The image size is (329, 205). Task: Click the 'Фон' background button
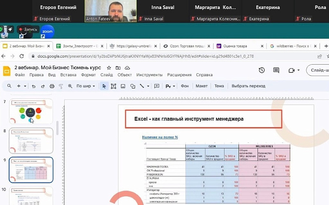[x=185, y=86]
